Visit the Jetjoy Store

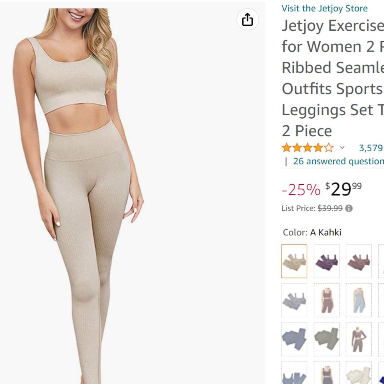324,8
